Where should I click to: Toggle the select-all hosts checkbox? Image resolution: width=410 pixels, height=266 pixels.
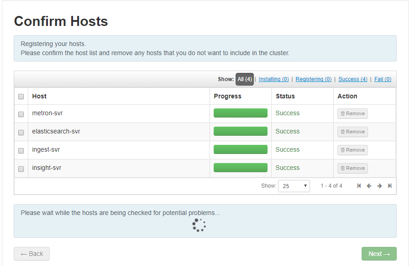pos(21,97)
